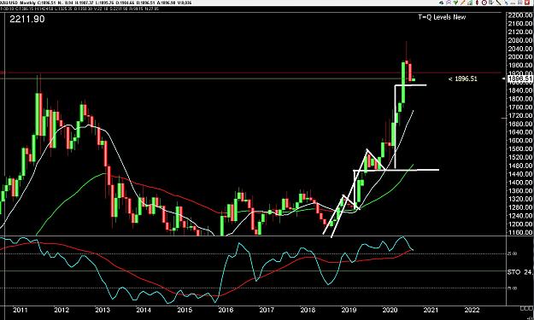Click the 2000.00 price scale label

click(x=519, y=57)
